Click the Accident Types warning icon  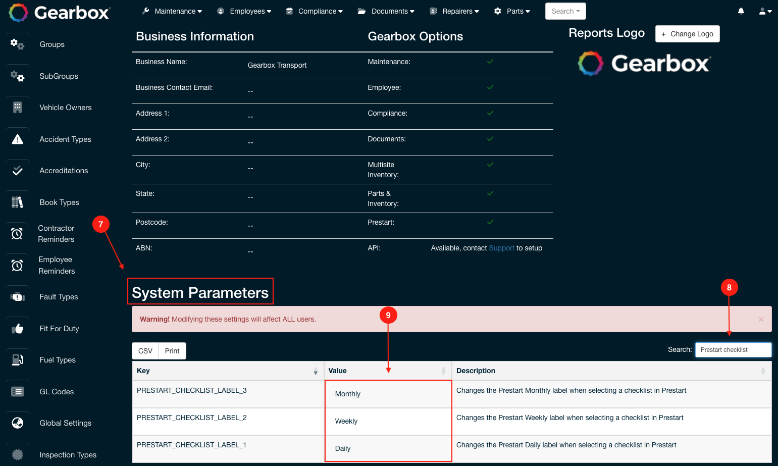(x=18, y=139)
